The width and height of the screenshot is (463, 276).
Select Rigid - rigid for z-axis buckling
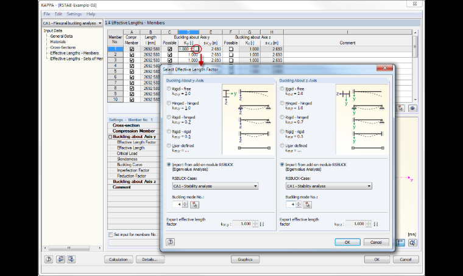pyautogui.click(x=282, y=131)
